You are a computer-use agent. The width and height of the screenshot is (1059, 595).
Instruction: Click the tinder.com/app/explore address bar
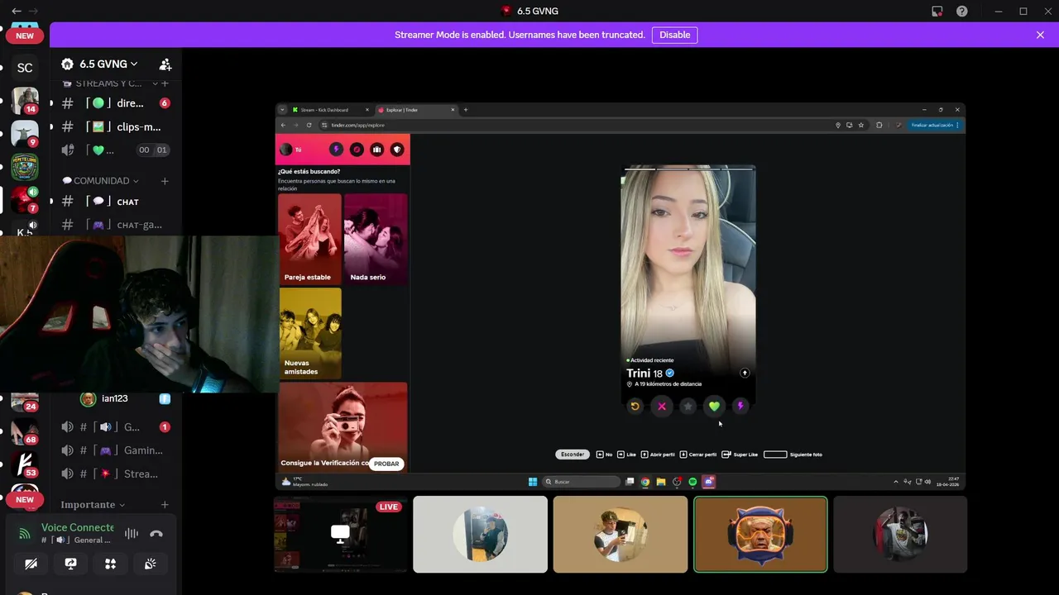579,125
